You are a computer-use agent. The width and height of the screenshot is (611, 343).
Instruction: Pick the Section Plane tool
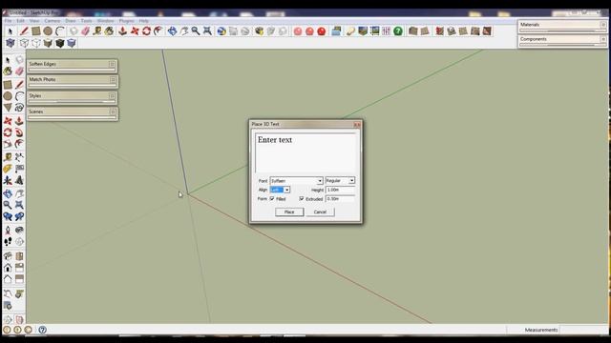pyautogui.click(x=19, y=241)
